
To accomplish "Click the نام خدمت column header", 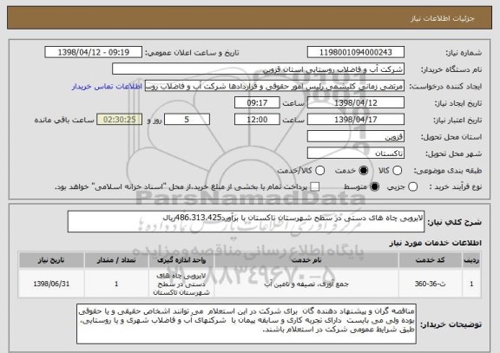I will (x=306, y=260).
